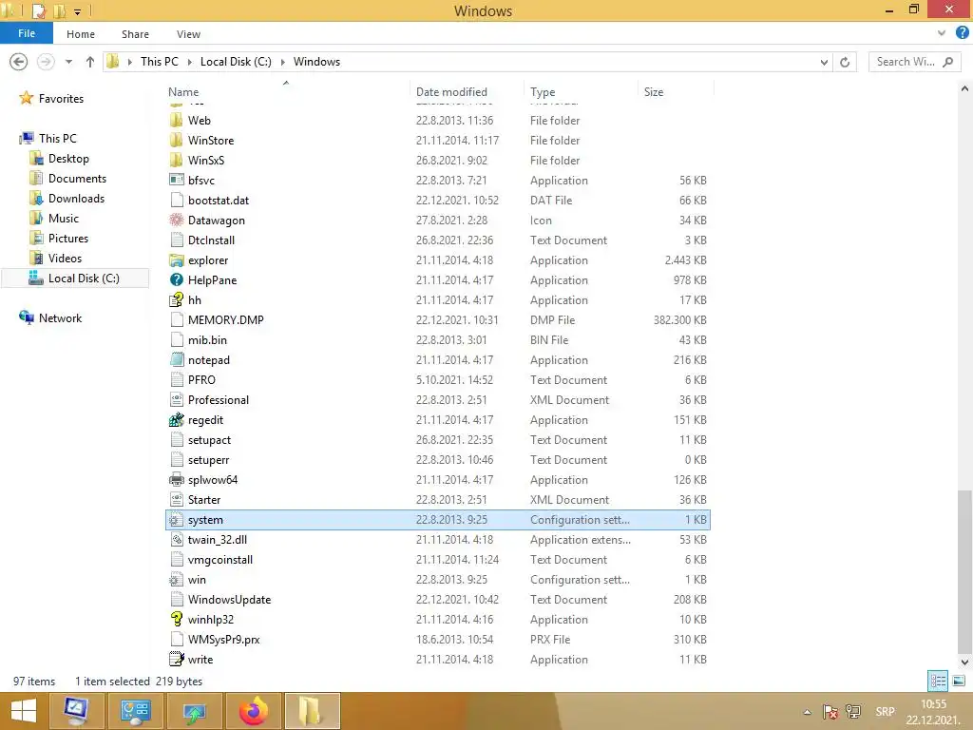Open recent locations dropdown arrow

(68, 62)
